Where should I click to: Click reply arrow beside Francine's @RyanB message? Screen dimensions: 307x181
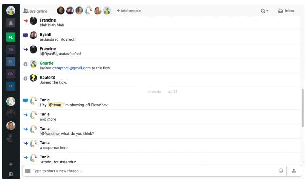(x=26, y=50)
